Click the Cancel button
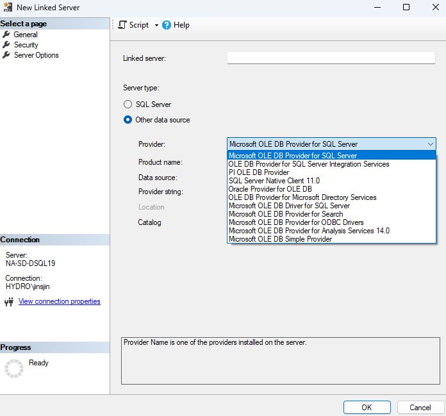 click(x=420, y=408)
